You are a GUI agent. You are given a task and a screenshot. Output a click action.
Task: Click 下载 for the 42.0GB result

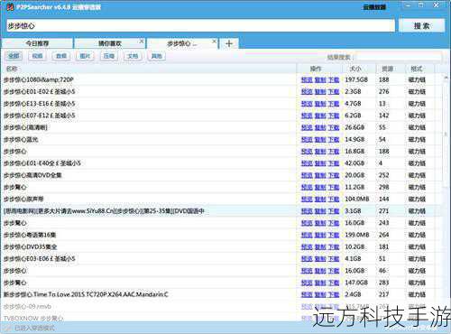[x=334, y=163]
